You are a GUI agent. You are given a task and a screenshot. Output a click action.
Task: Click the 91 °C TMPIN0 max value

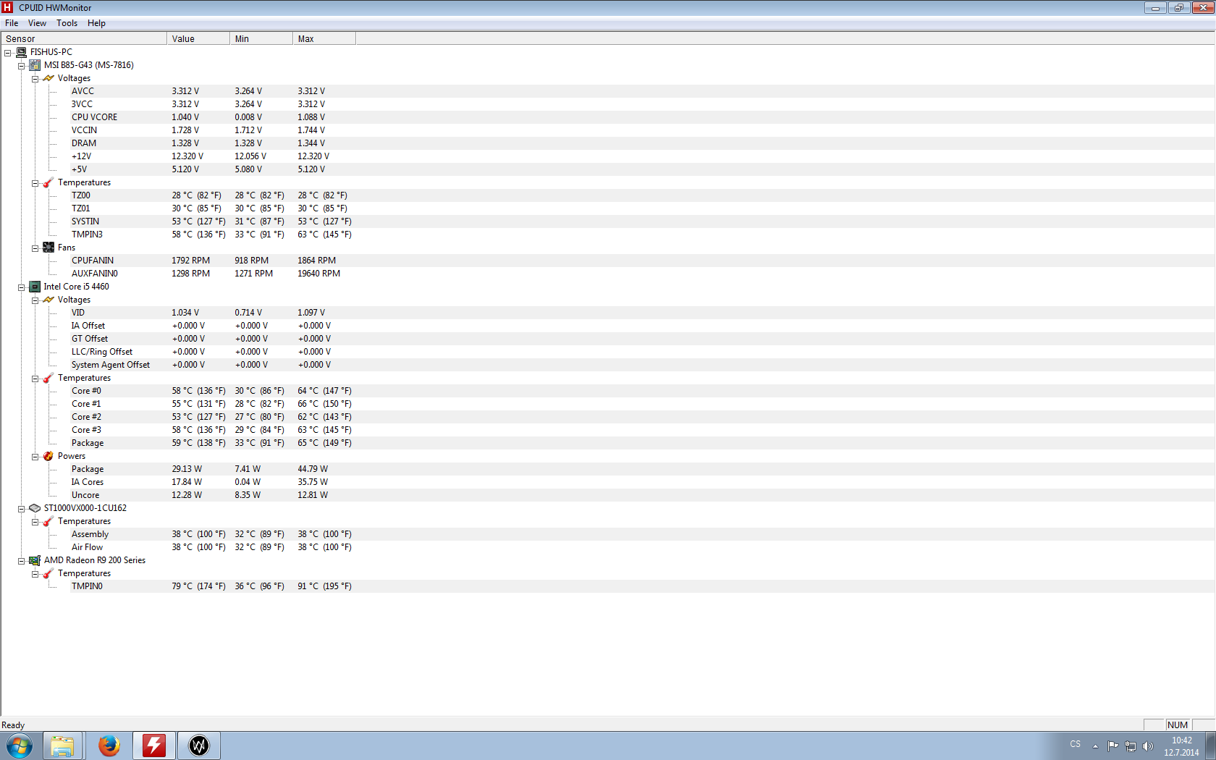pyautogui.click(x=324, y=586)
